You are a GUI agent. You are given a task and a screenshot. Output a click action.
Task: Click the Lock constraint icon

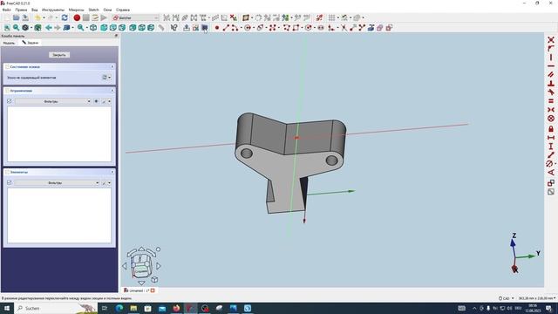(x=551, y=128)
